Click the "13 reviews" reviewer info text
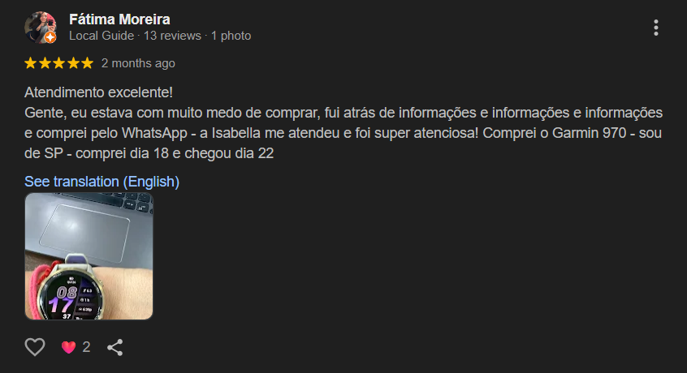The width and height of the screenshot is (687, 373). pos(174,36)
